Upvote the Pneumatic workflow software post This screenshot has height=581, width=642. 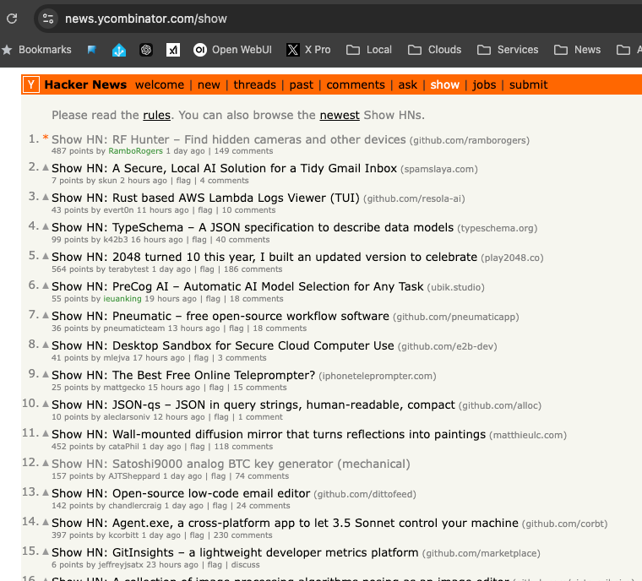[x=46, y=315]
